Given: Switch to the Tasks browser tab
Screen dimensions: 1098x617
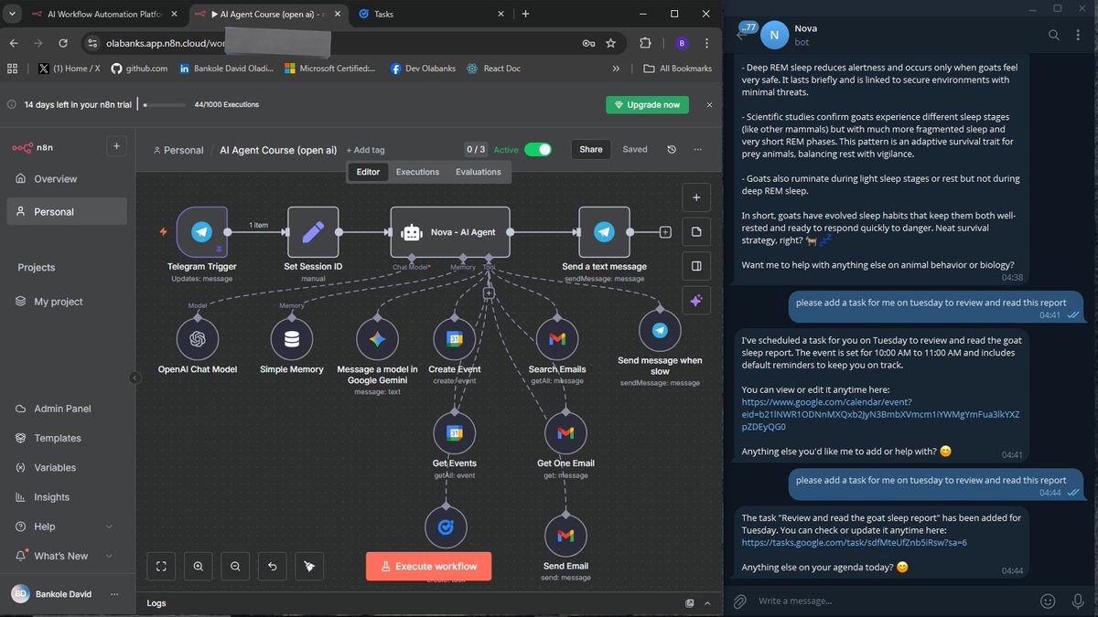Looking at the screenshot, I should point(430,15).
